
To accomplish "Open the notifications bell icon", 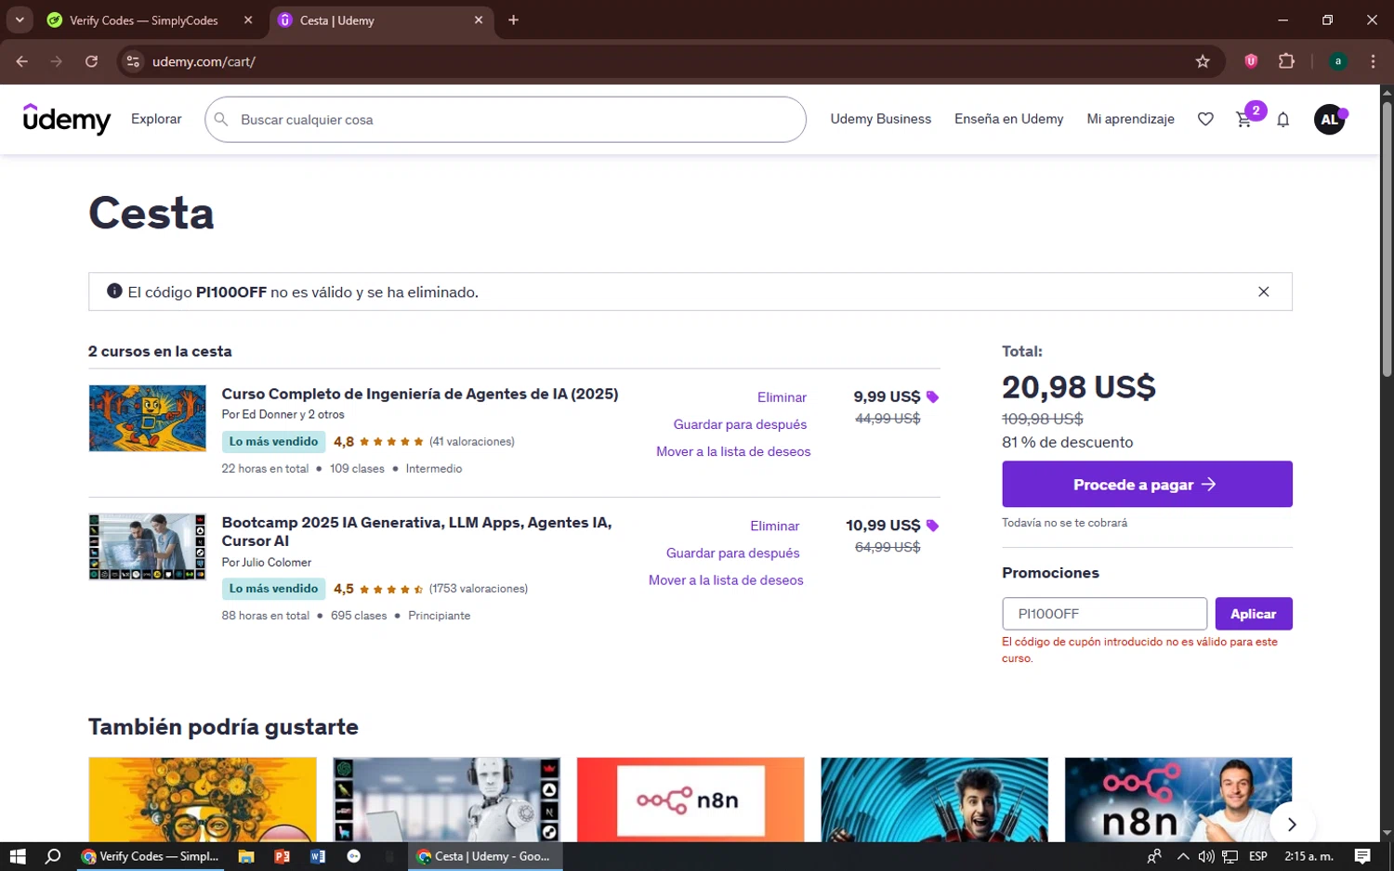I will [x=1282, y=119].
